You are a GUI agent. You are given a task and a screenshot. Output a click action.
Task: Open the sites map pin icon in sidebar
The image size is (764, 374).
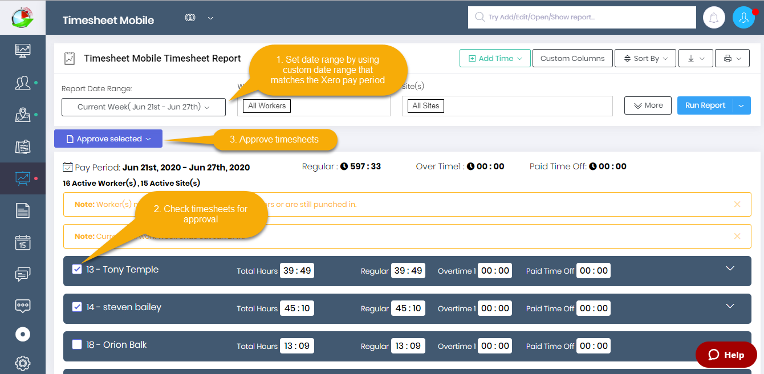[23, 115]
